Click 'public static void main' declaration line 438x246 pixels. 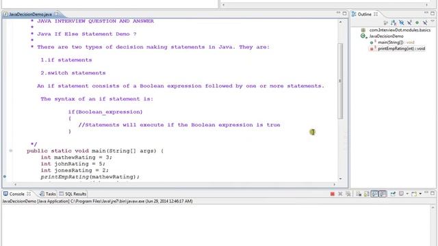95,151
